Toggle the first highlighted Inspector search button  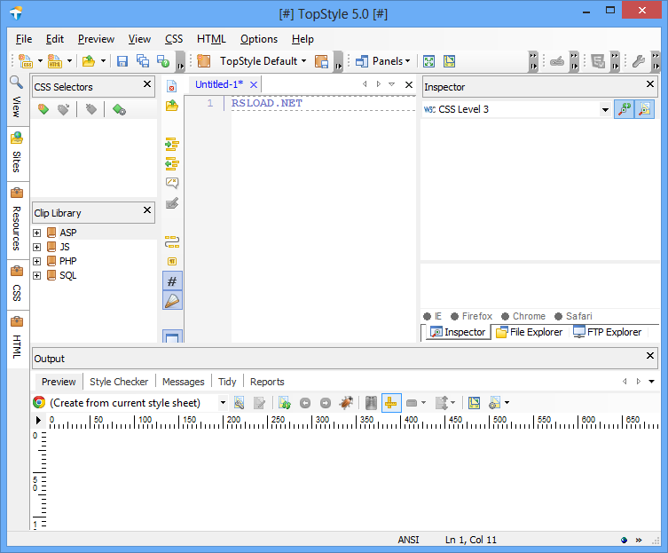point(625,109)
